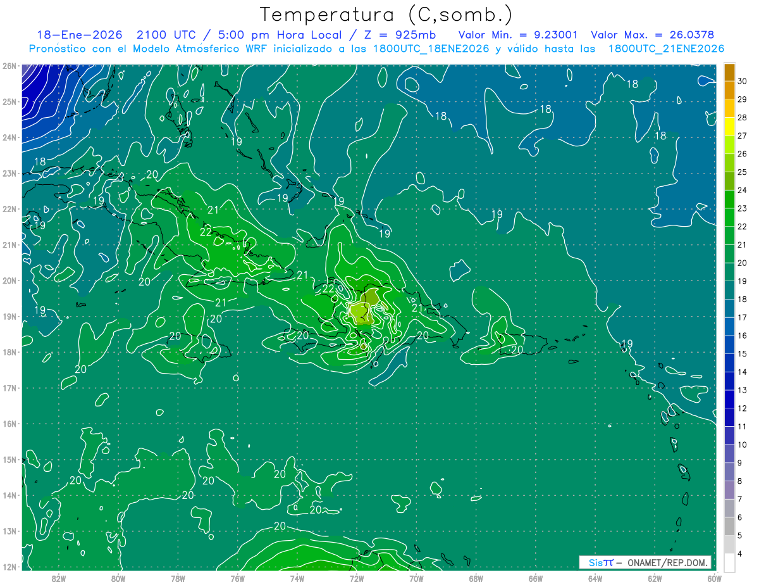This screenshot has width=759, height=587.
Task: Click the "21N" latitude label
Action: pos(9,244)
